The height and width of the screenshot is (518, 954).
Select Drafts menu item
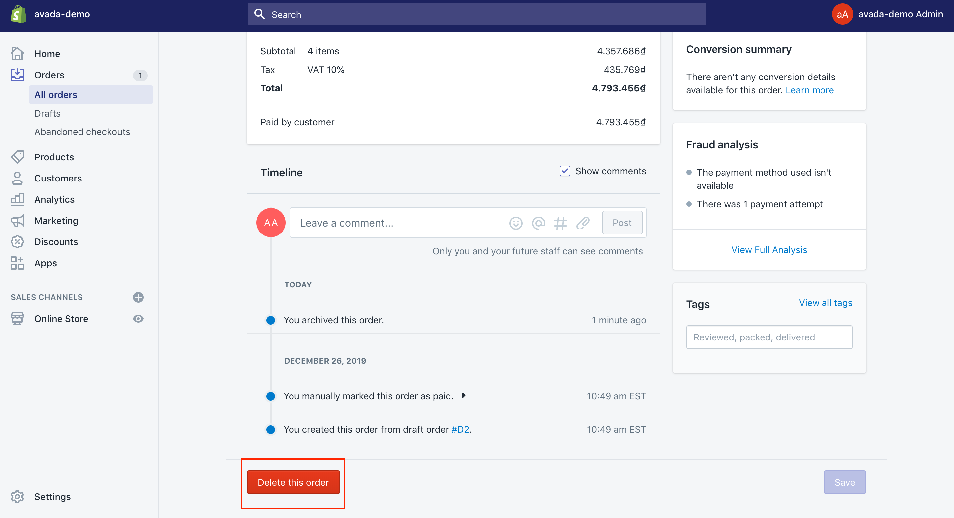coord(48,114)
